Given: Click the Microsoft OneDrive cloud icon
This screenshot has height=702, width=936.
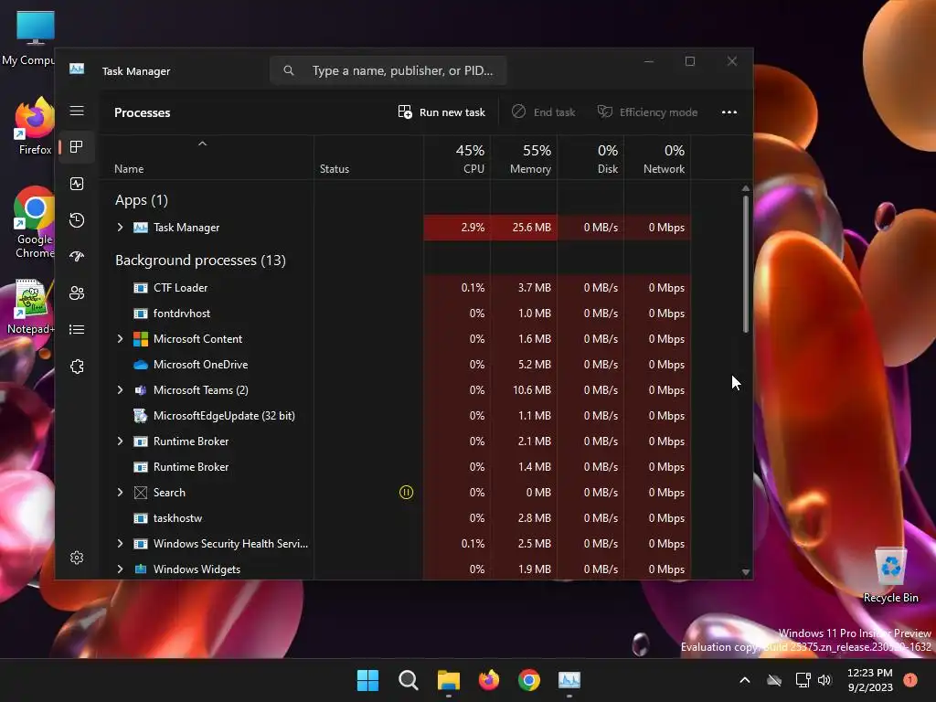Looking at the screenshot, I should (x=140, y=365).
